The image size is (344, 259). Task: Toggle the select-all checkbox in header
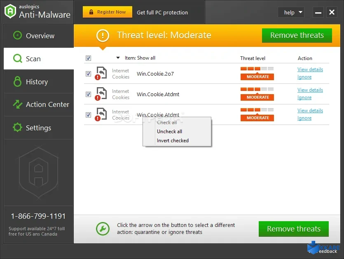pyautogui.click(x=88, y=58)
